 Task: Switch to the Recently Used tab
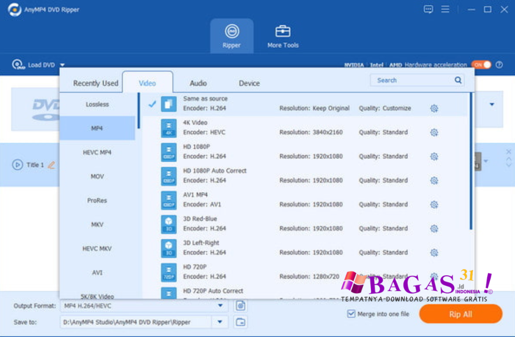(x=96, y=83)
